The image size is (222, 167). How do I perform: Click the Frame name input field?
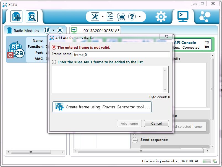click(x=121, y=54)
